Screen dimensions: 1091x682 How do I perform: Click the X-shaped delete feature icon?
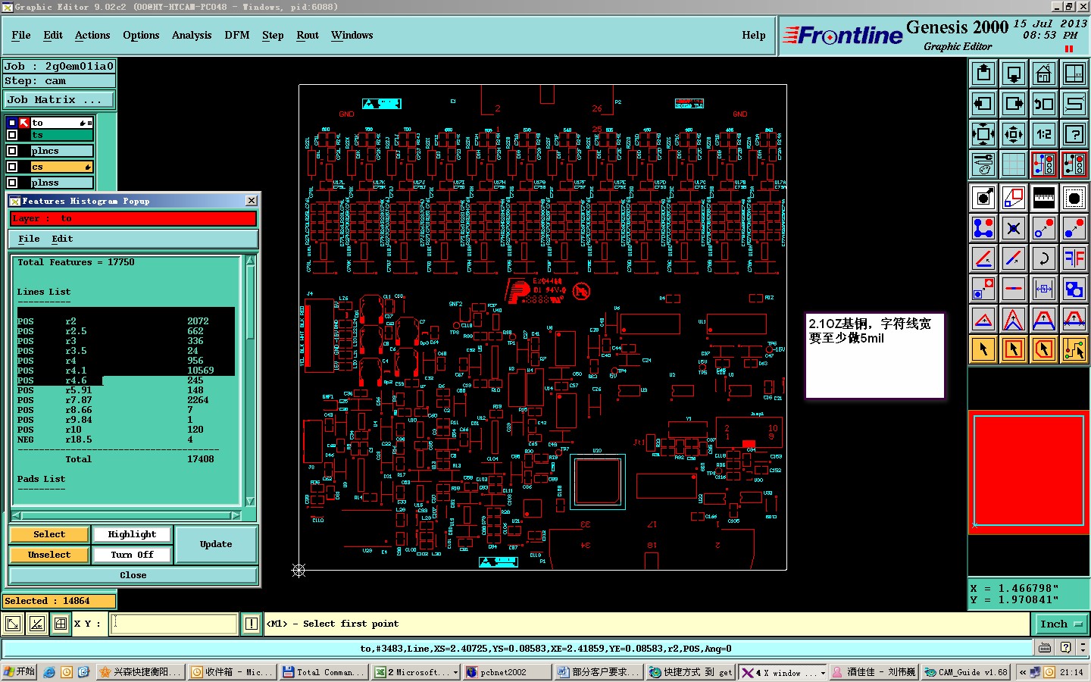pyautogui.click(x=1014, y=228)
